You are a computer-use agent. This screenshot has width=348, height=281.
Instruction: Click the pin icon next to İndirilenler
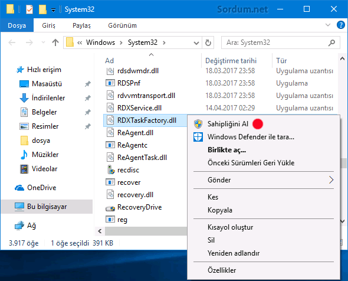(x=88, y=98)
